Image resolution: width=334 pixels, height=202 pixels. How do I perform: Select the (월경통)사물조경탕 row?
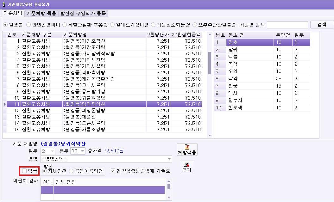pyautogui.click(x=104, y=130)
